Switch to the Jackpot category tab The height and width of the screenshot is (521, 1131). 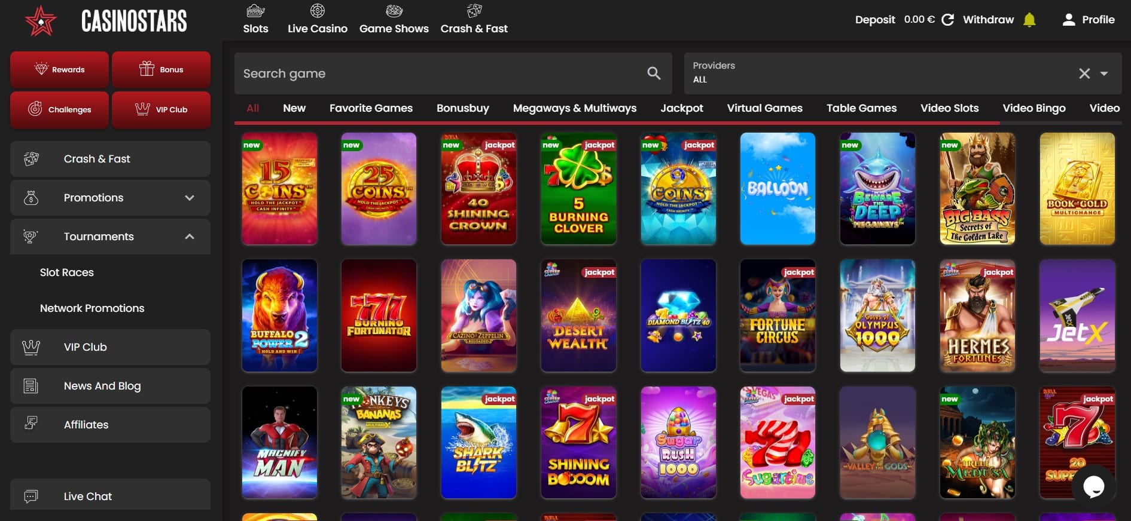click(x=681, y=108)
